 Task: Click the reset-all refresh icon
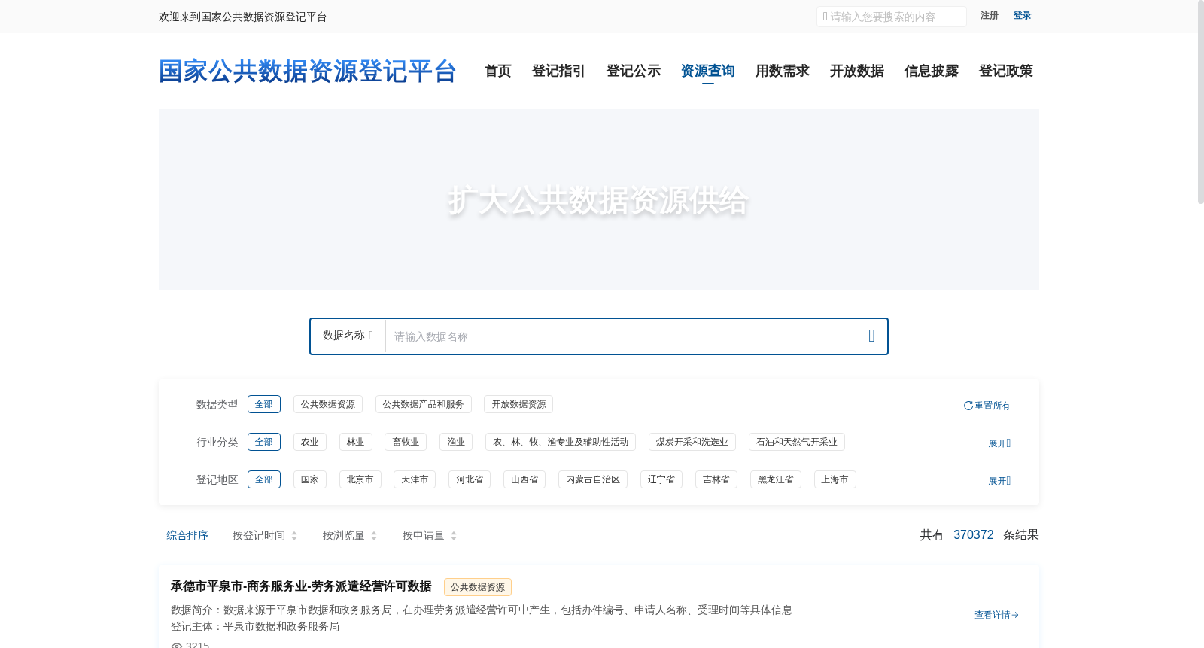click(968, 406)
